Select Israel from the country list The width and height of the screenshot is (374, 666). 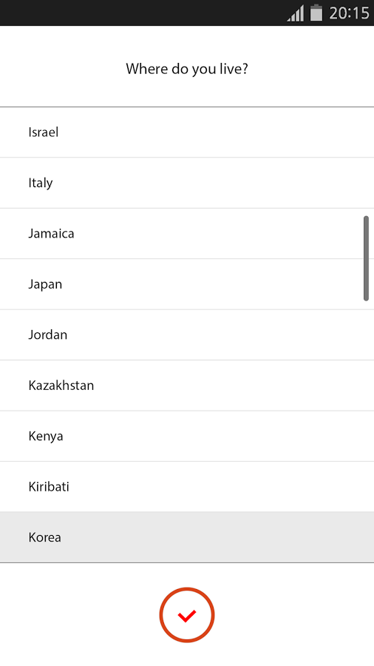tap(187, 132)
